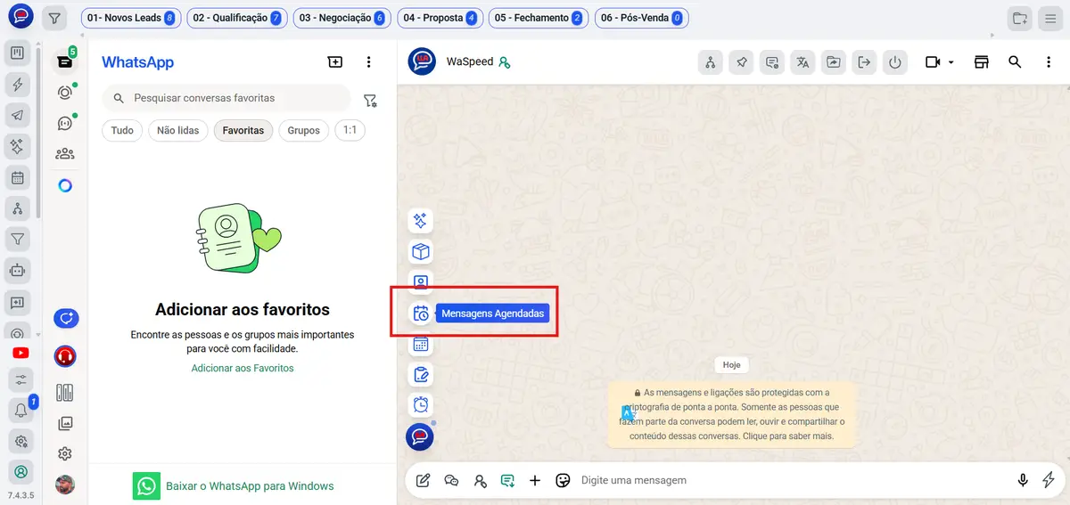Toggle the power icon in chat header
The image size is (1070, 505).
tap(895, 62)
